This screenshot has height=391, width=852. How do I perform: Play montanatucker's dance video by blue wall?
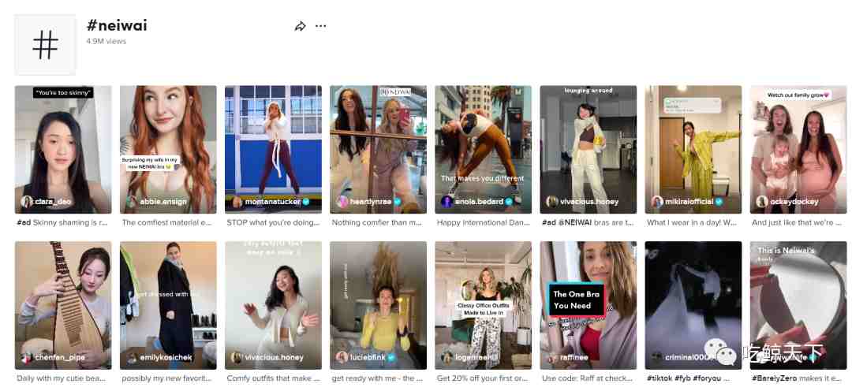pos(273,149)
